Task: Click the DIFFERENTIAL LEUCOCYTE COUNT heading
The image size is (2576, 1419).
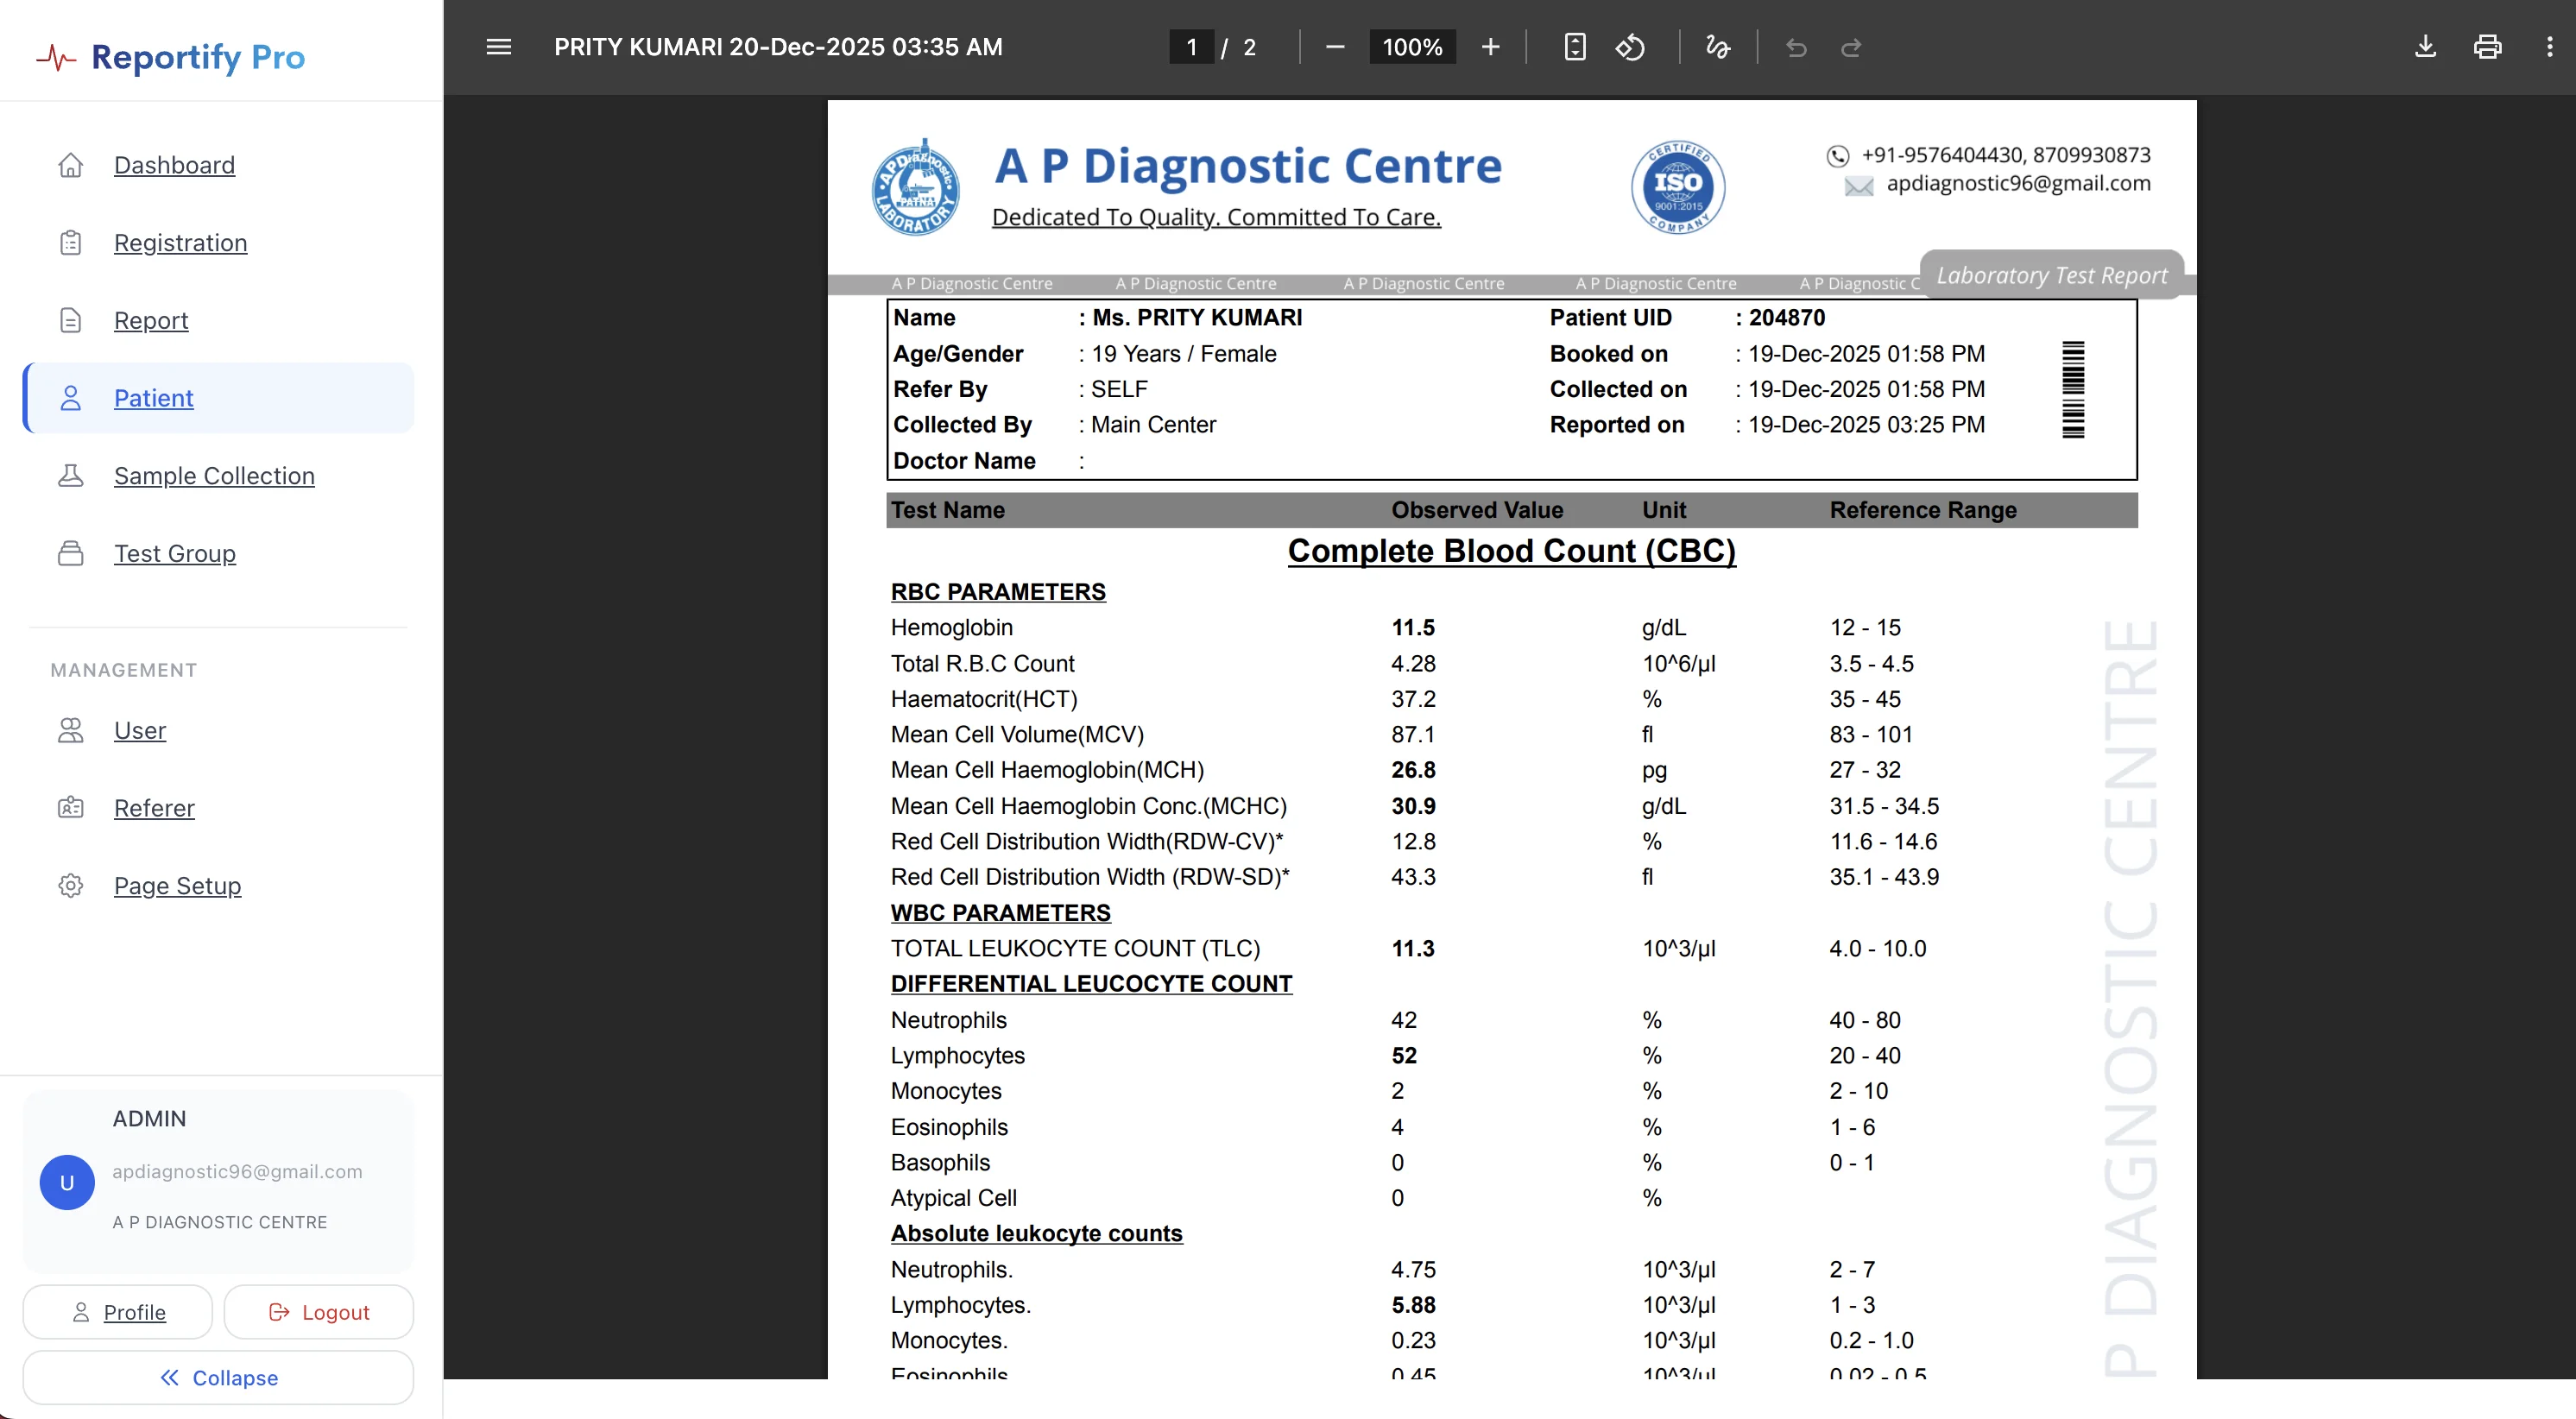Action: (1091, 984)
